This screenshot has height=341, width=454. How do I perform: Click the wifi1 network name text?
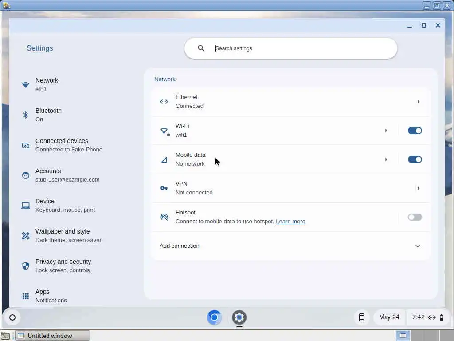click(181, 135)
